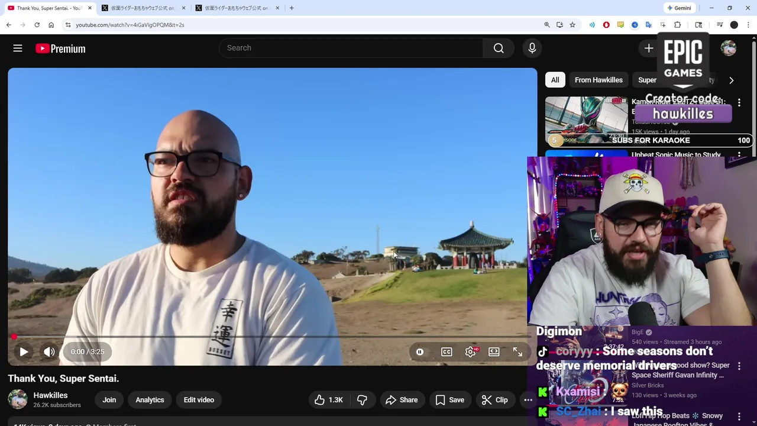757x426 pixels.
Task: Enter fullscreen mode
Action: click(x=517, y=352)
